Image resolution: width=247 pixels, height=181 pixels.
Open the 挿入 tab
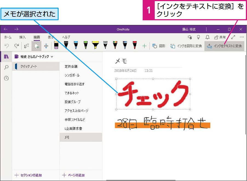tap(22, 37)
